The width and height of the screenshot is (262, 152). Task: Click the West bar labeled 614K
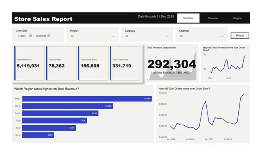pos(49,128)
